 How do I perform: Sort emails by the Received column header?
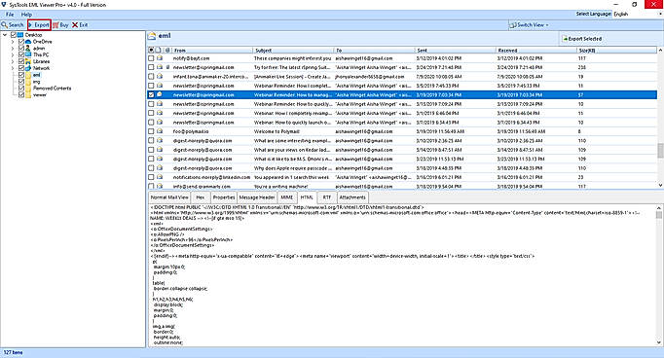tap(535, 50)
